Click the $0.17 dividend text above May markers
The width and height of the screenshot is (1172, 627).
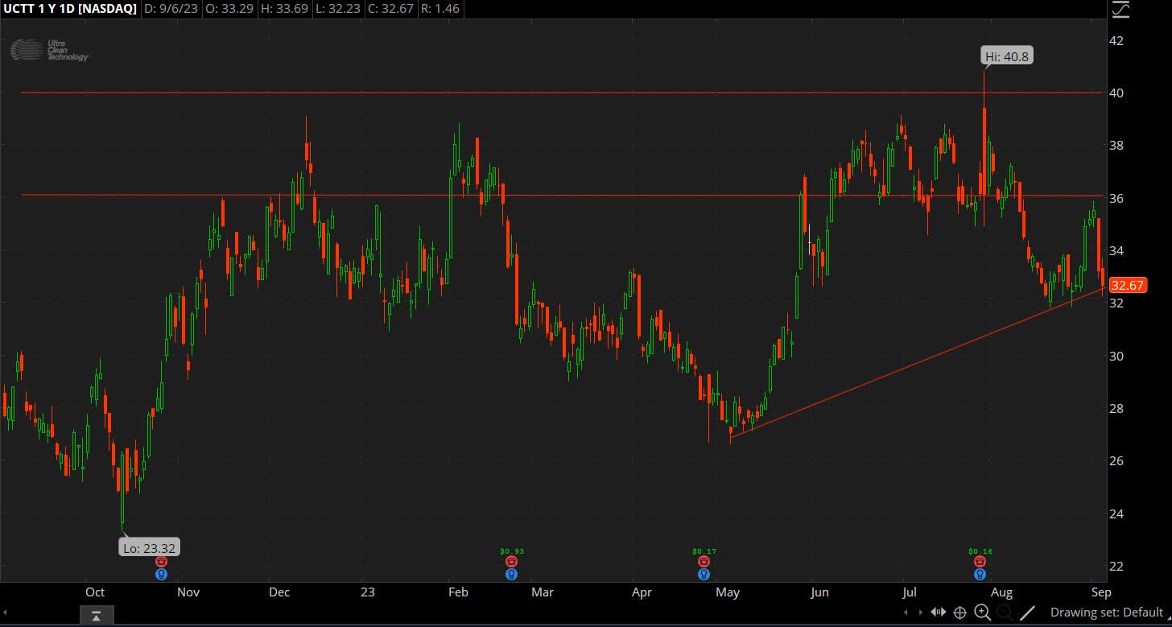pyautogui.click(x=704, y=552)
